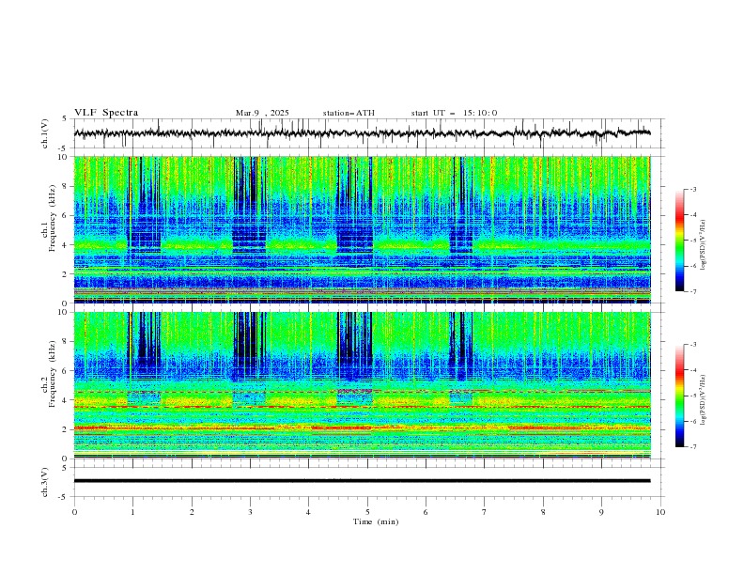Select the ch.2 color bar "log(PSD)(V²/Hz)" label

click(x=703, y=399)
